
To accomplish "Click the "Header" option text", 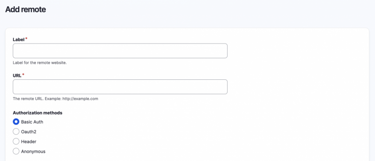I will pyautogui.click(x=29, y=142).
